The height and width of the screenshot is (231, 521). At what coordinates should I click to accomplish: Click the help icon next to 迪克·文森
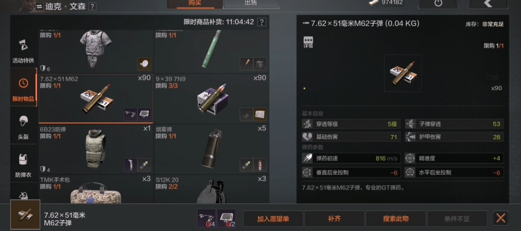pos(92,6)
